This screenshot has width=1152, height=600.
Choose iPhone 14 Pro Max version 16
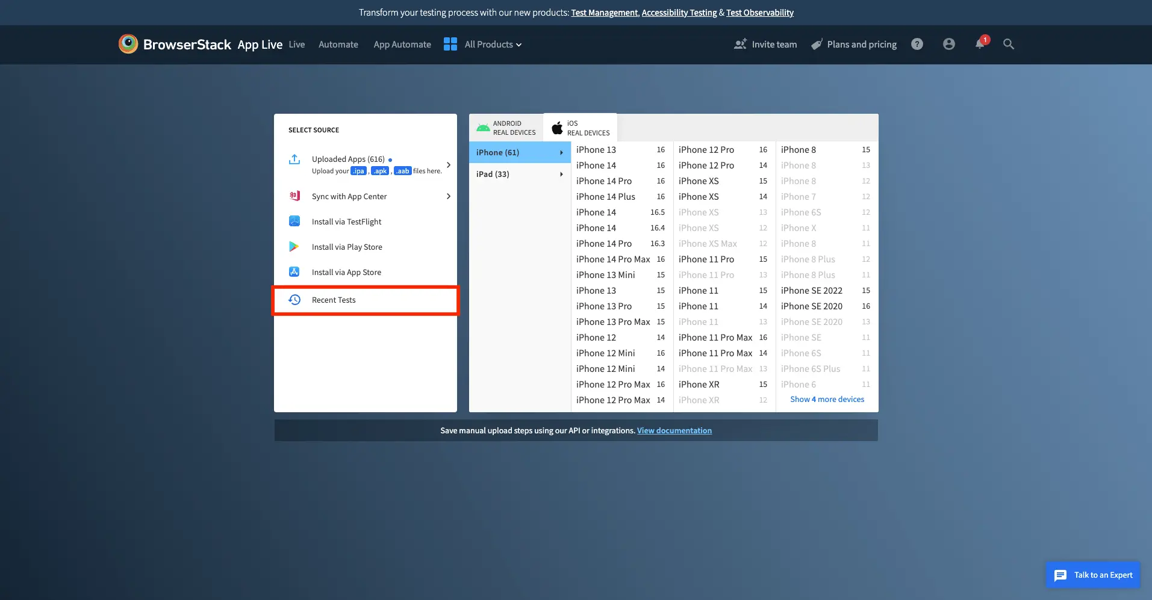point(620,259)
